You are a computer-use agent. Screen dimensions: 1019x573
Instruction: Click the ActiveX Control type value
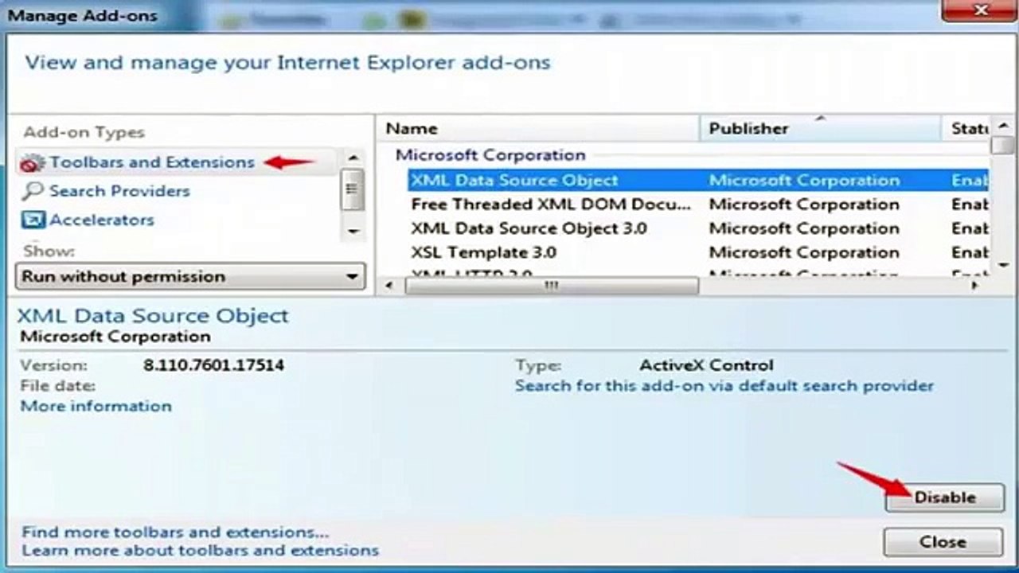(x=706, y=366)
